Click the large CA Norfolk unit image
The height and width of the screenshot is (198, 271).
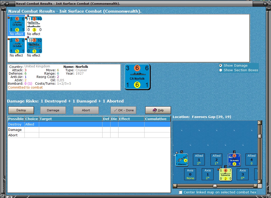point(137,77)
